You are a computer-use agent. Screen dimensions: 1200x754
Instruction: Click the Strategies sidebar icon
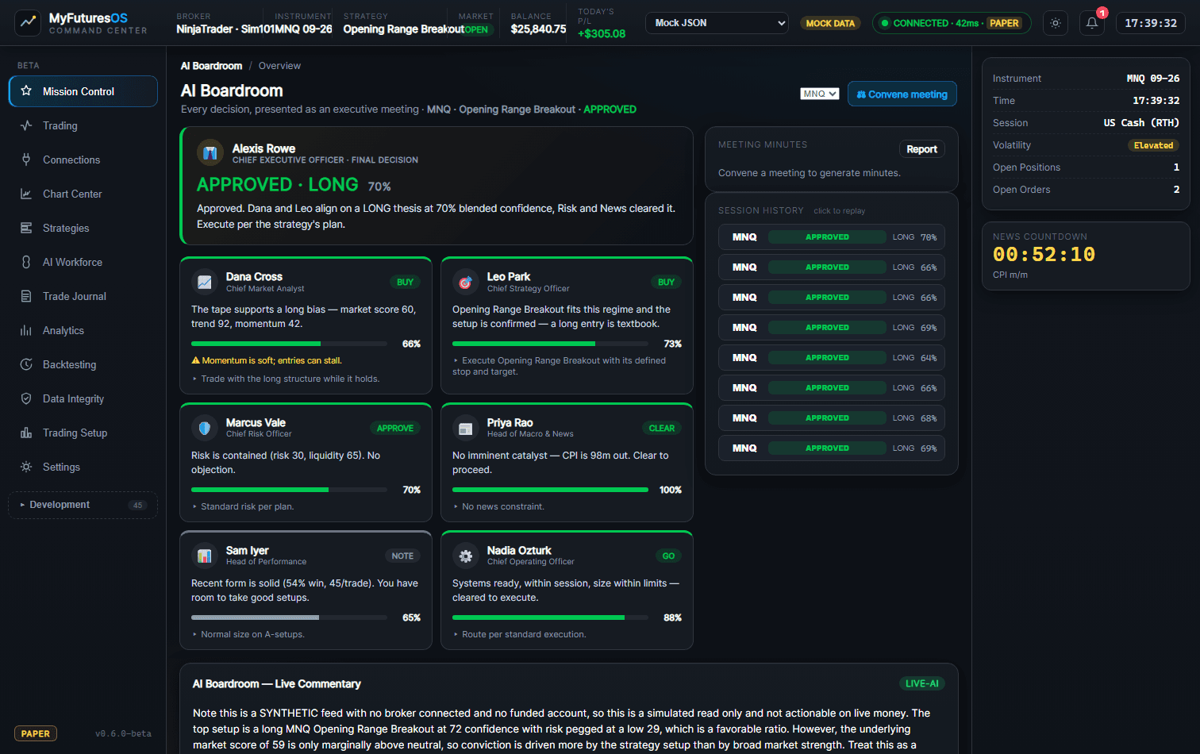(26, 228)
